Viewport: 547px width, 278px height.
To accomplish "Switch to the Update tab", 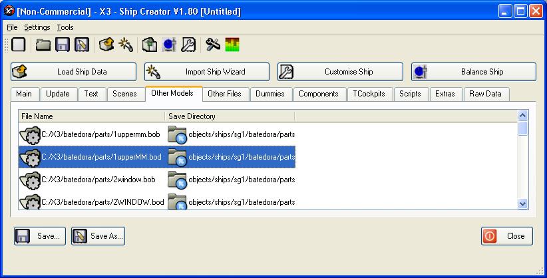I will (x=57, y=94).
